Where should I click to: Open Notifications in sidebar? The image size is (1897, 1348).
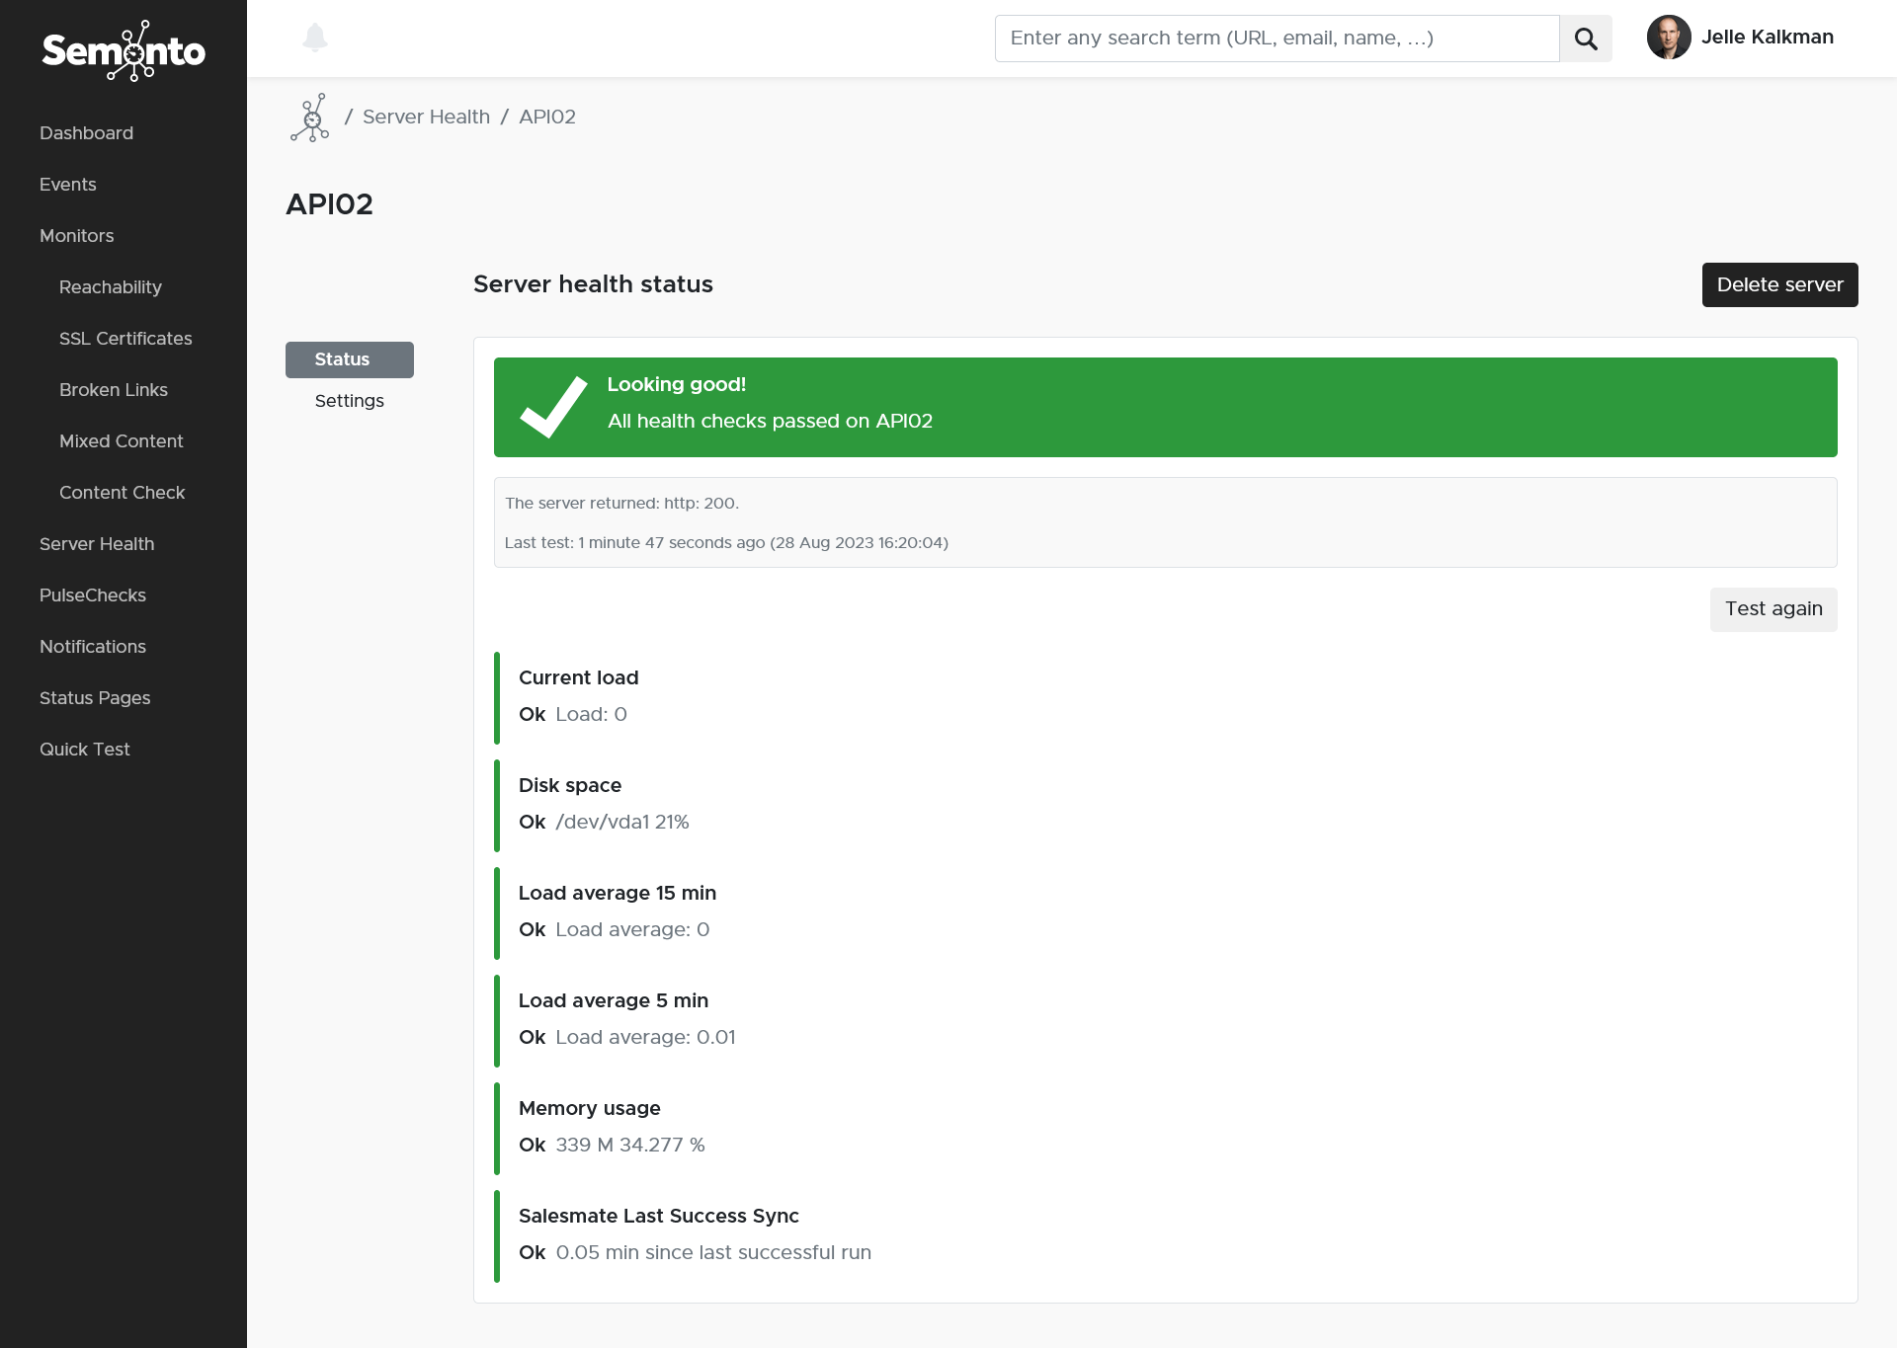(x=93, y=647)
